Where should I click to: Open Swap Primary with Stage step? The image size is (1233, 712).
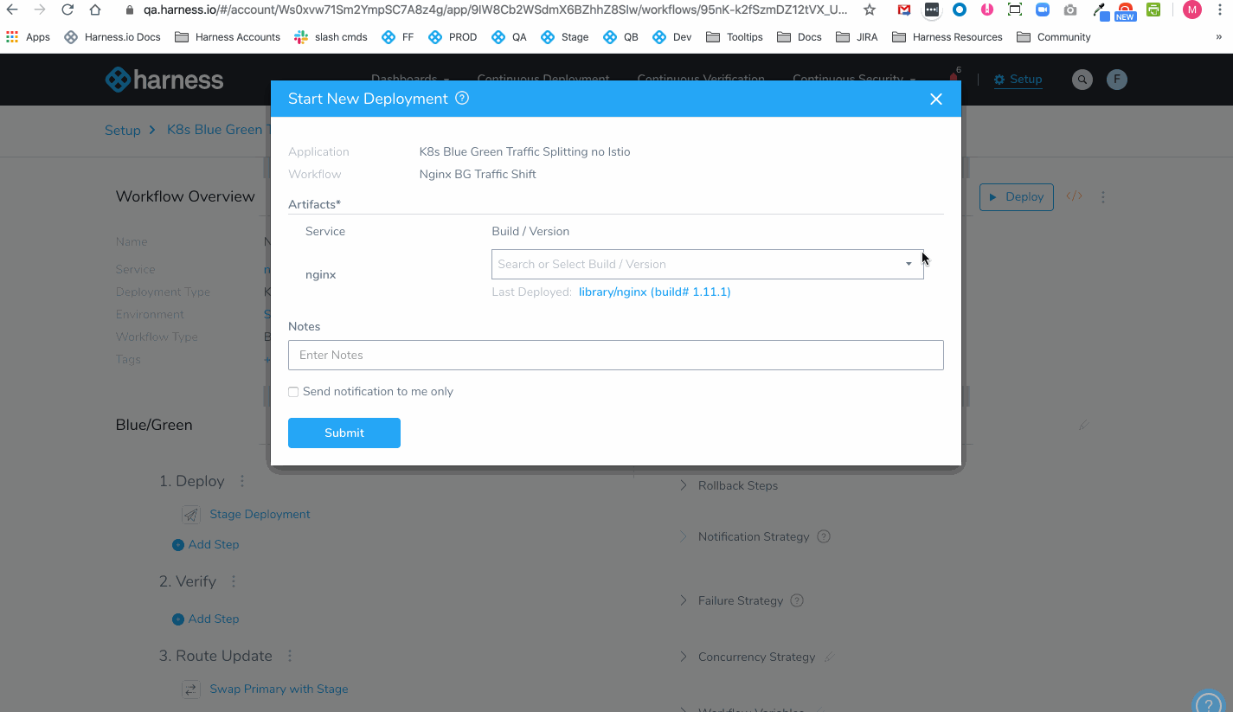279,690
